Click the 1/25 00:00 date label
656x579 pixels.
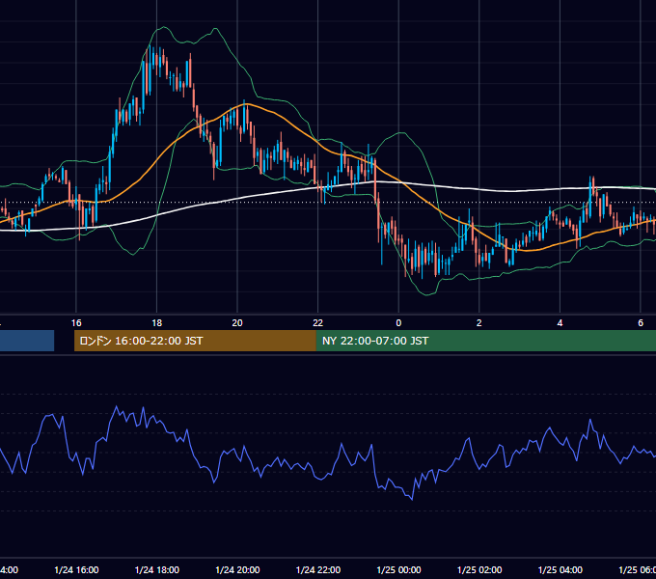[x=398, y=569]
